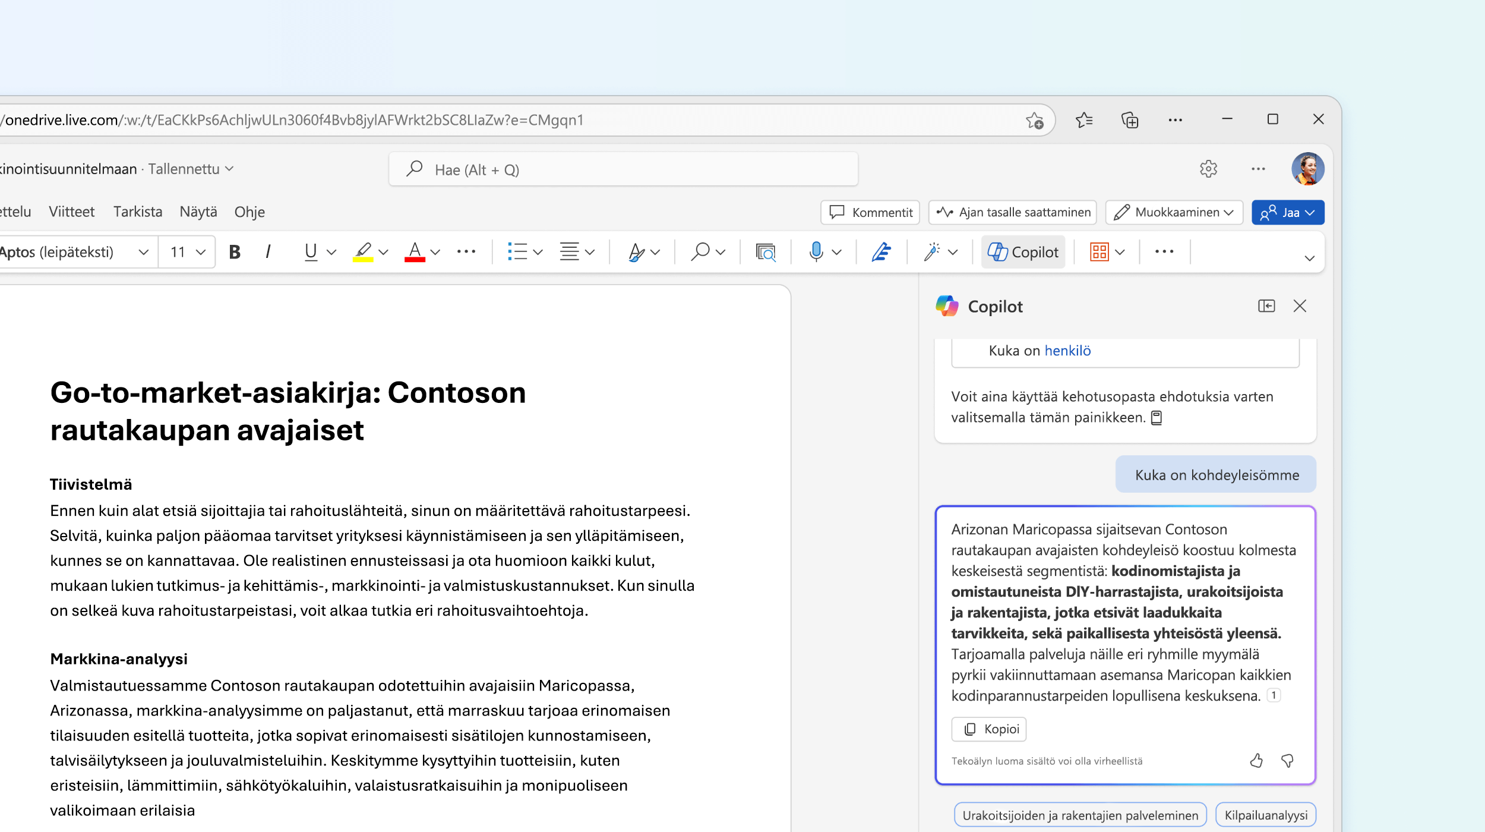Give thumbs up to Copilot response

pyautogui.click(x=1256, y=761)
